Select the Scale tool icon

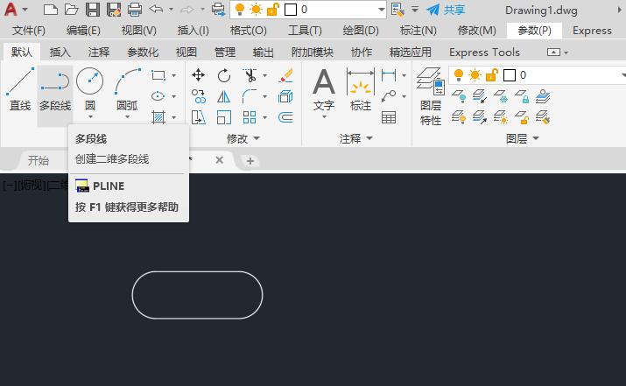pyautogui.click(x=224, y=117)
